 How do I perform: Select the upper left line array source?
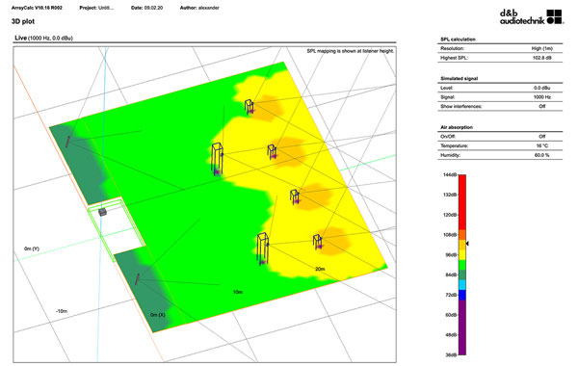click(x=67, y=142)
